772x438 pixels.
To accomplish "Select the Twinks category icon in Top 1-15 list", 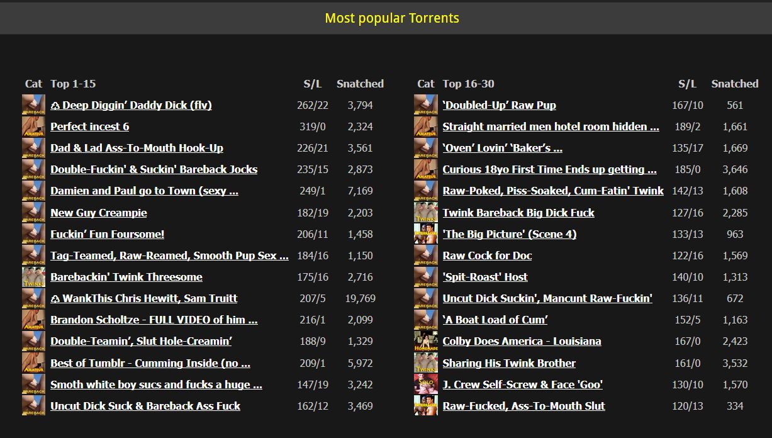I will pos(33,277).
